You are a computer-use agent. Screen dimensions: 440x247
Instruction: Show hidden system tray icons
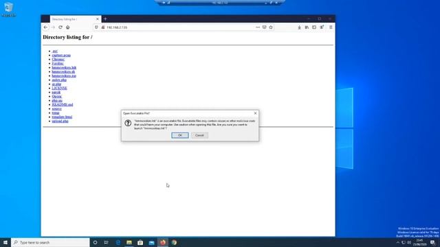[x=397, y=242]
